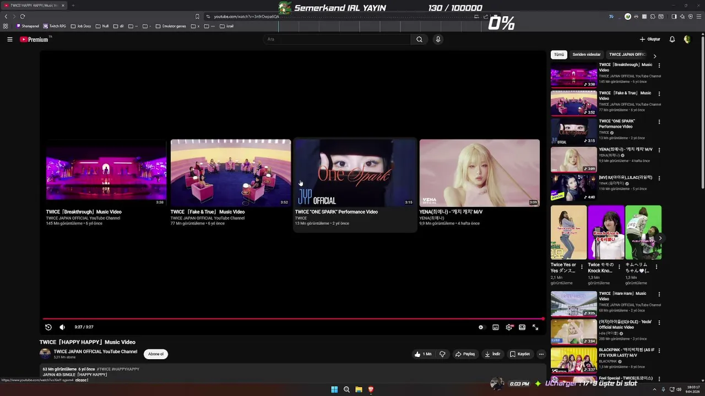705x396 pixels.
Task: Open Twice Yes or Yes short
Action: (568, 233)
